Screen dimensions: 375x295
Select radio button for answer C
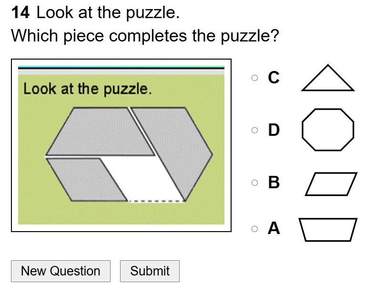(x=255, y=77)
